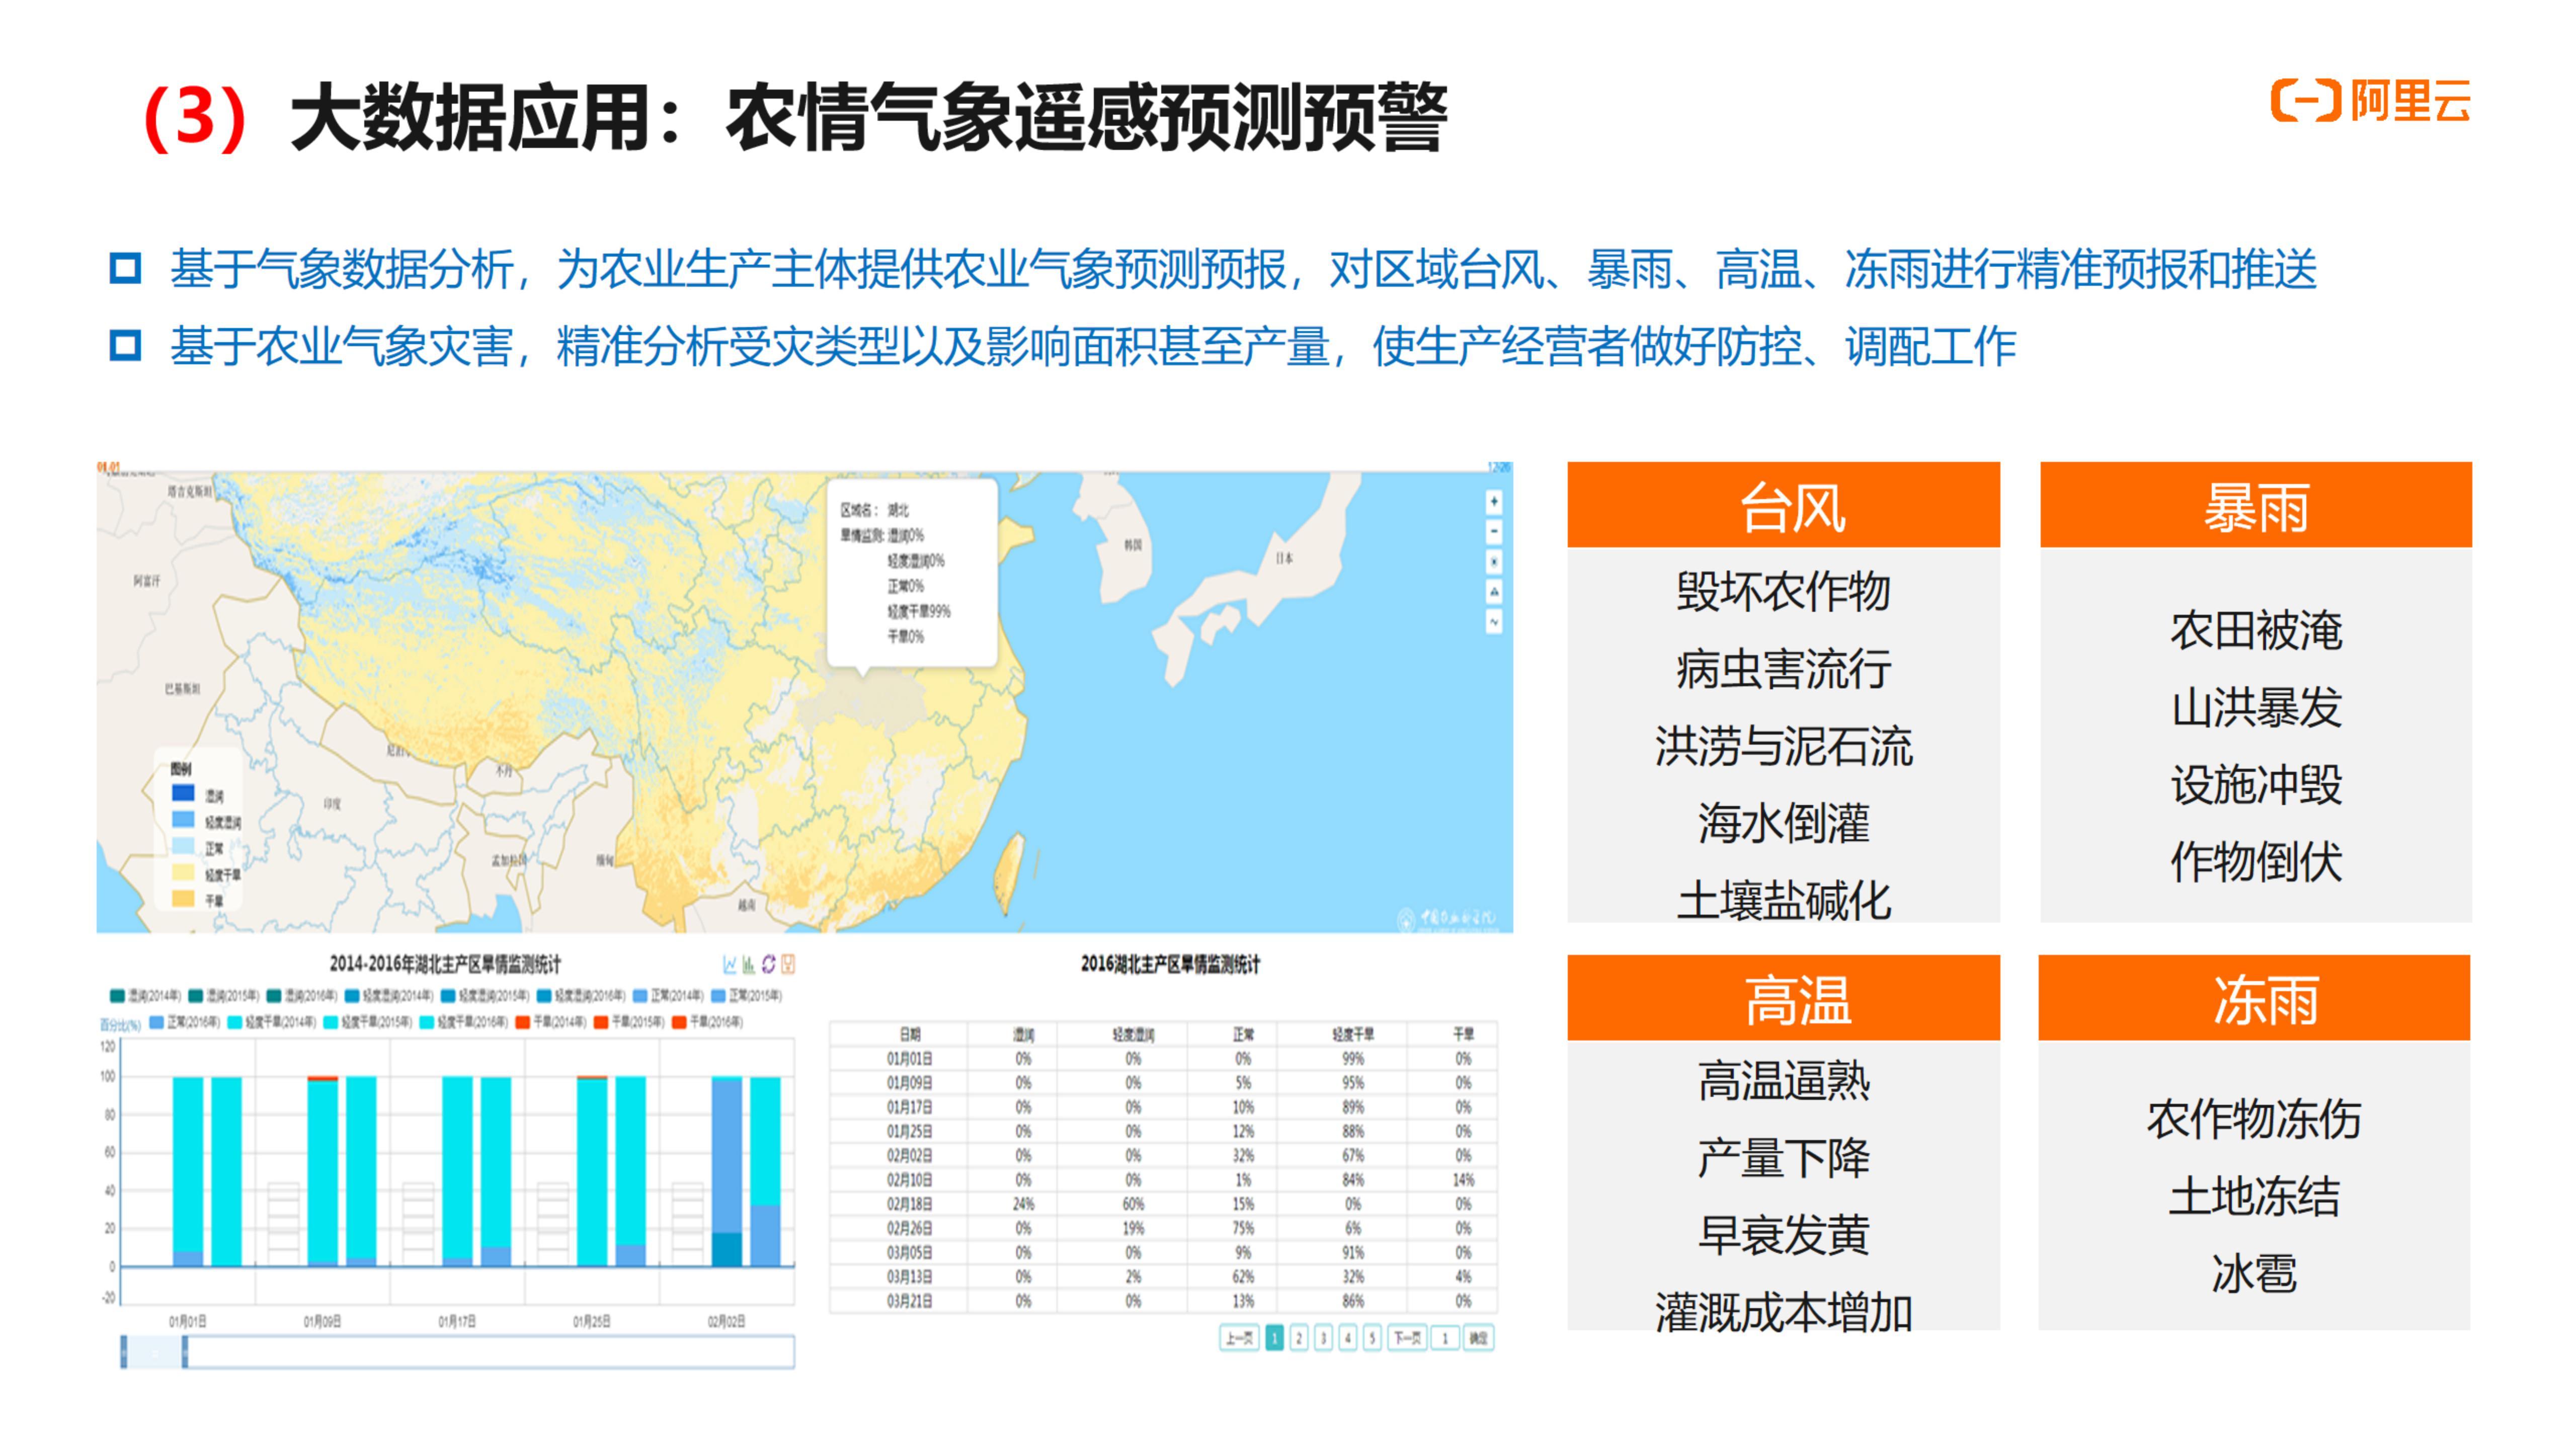Select page 5 in table pagination
The image size is (2576, 1449).
1372,1338
